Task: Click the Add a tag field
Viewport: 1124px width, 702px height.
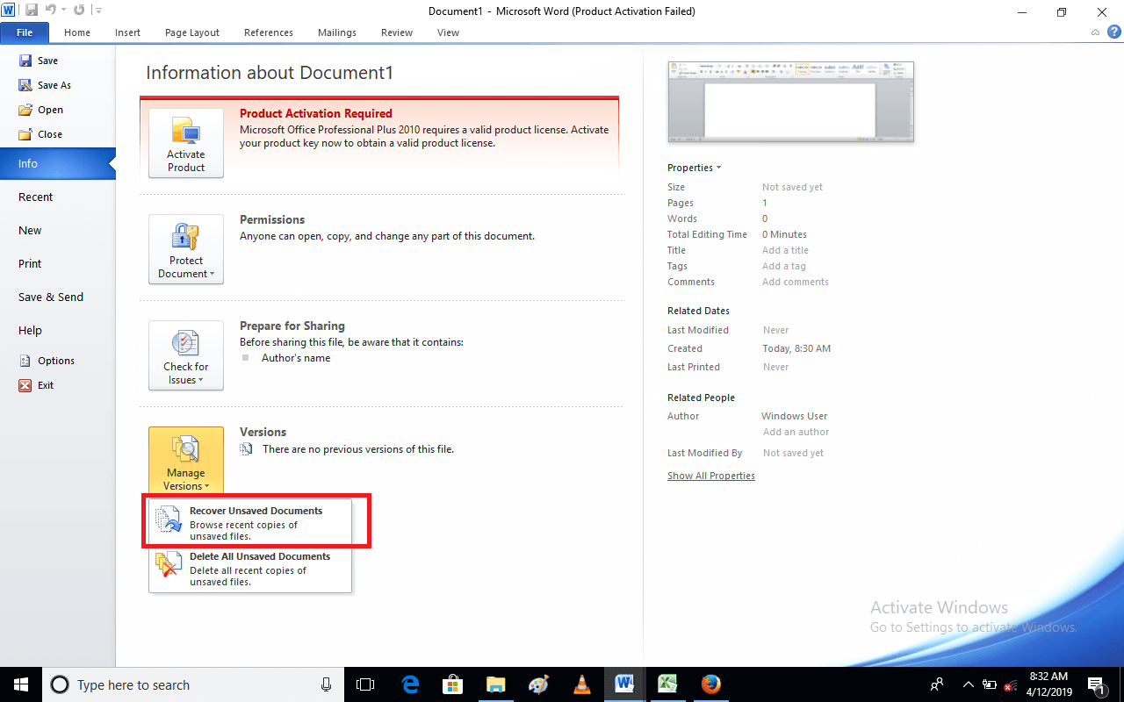Action: [x=784, y=266]
